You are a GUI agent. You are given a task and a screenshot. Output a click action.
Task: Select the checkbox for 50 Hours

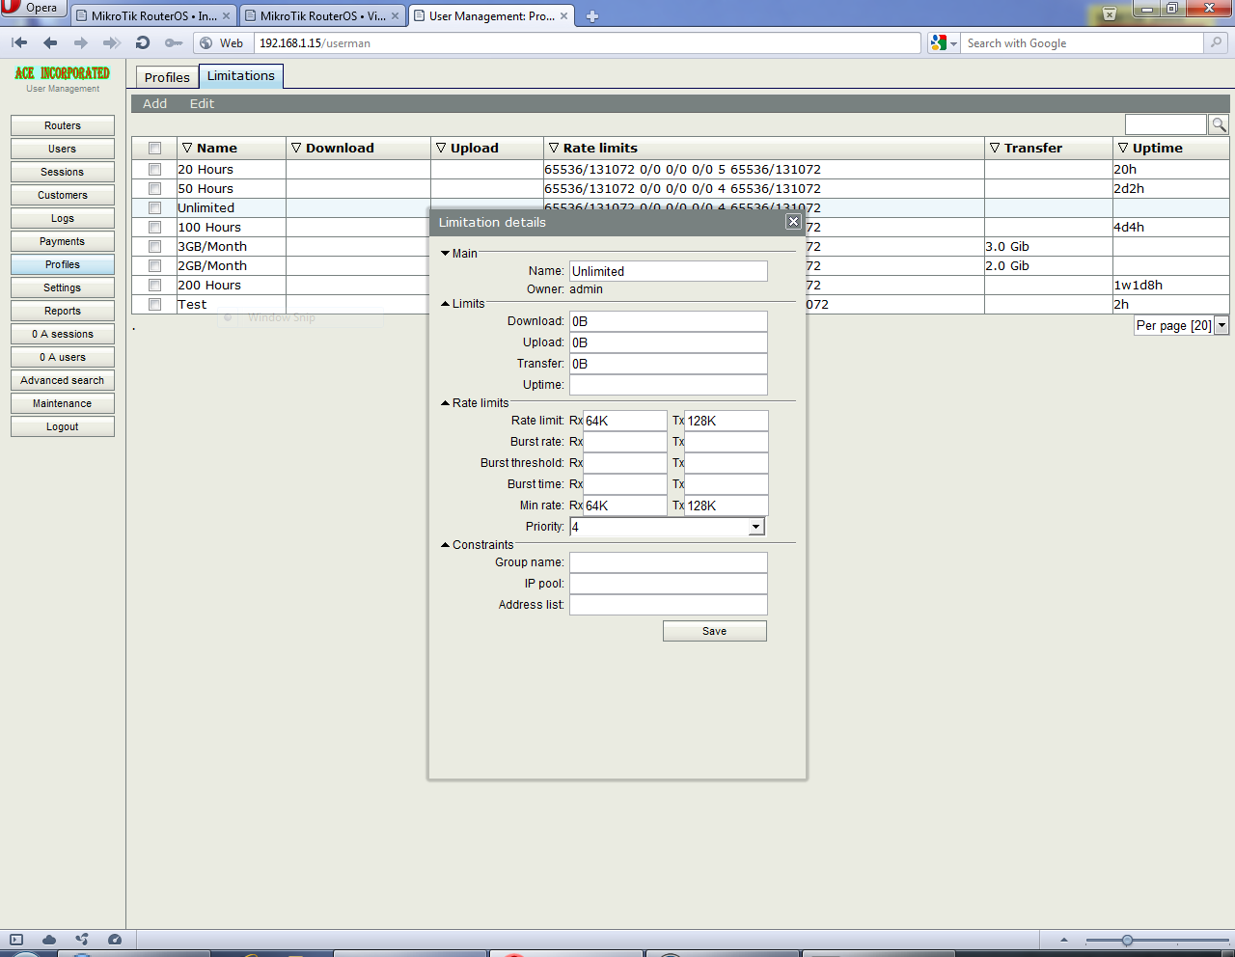coord(154,189)
